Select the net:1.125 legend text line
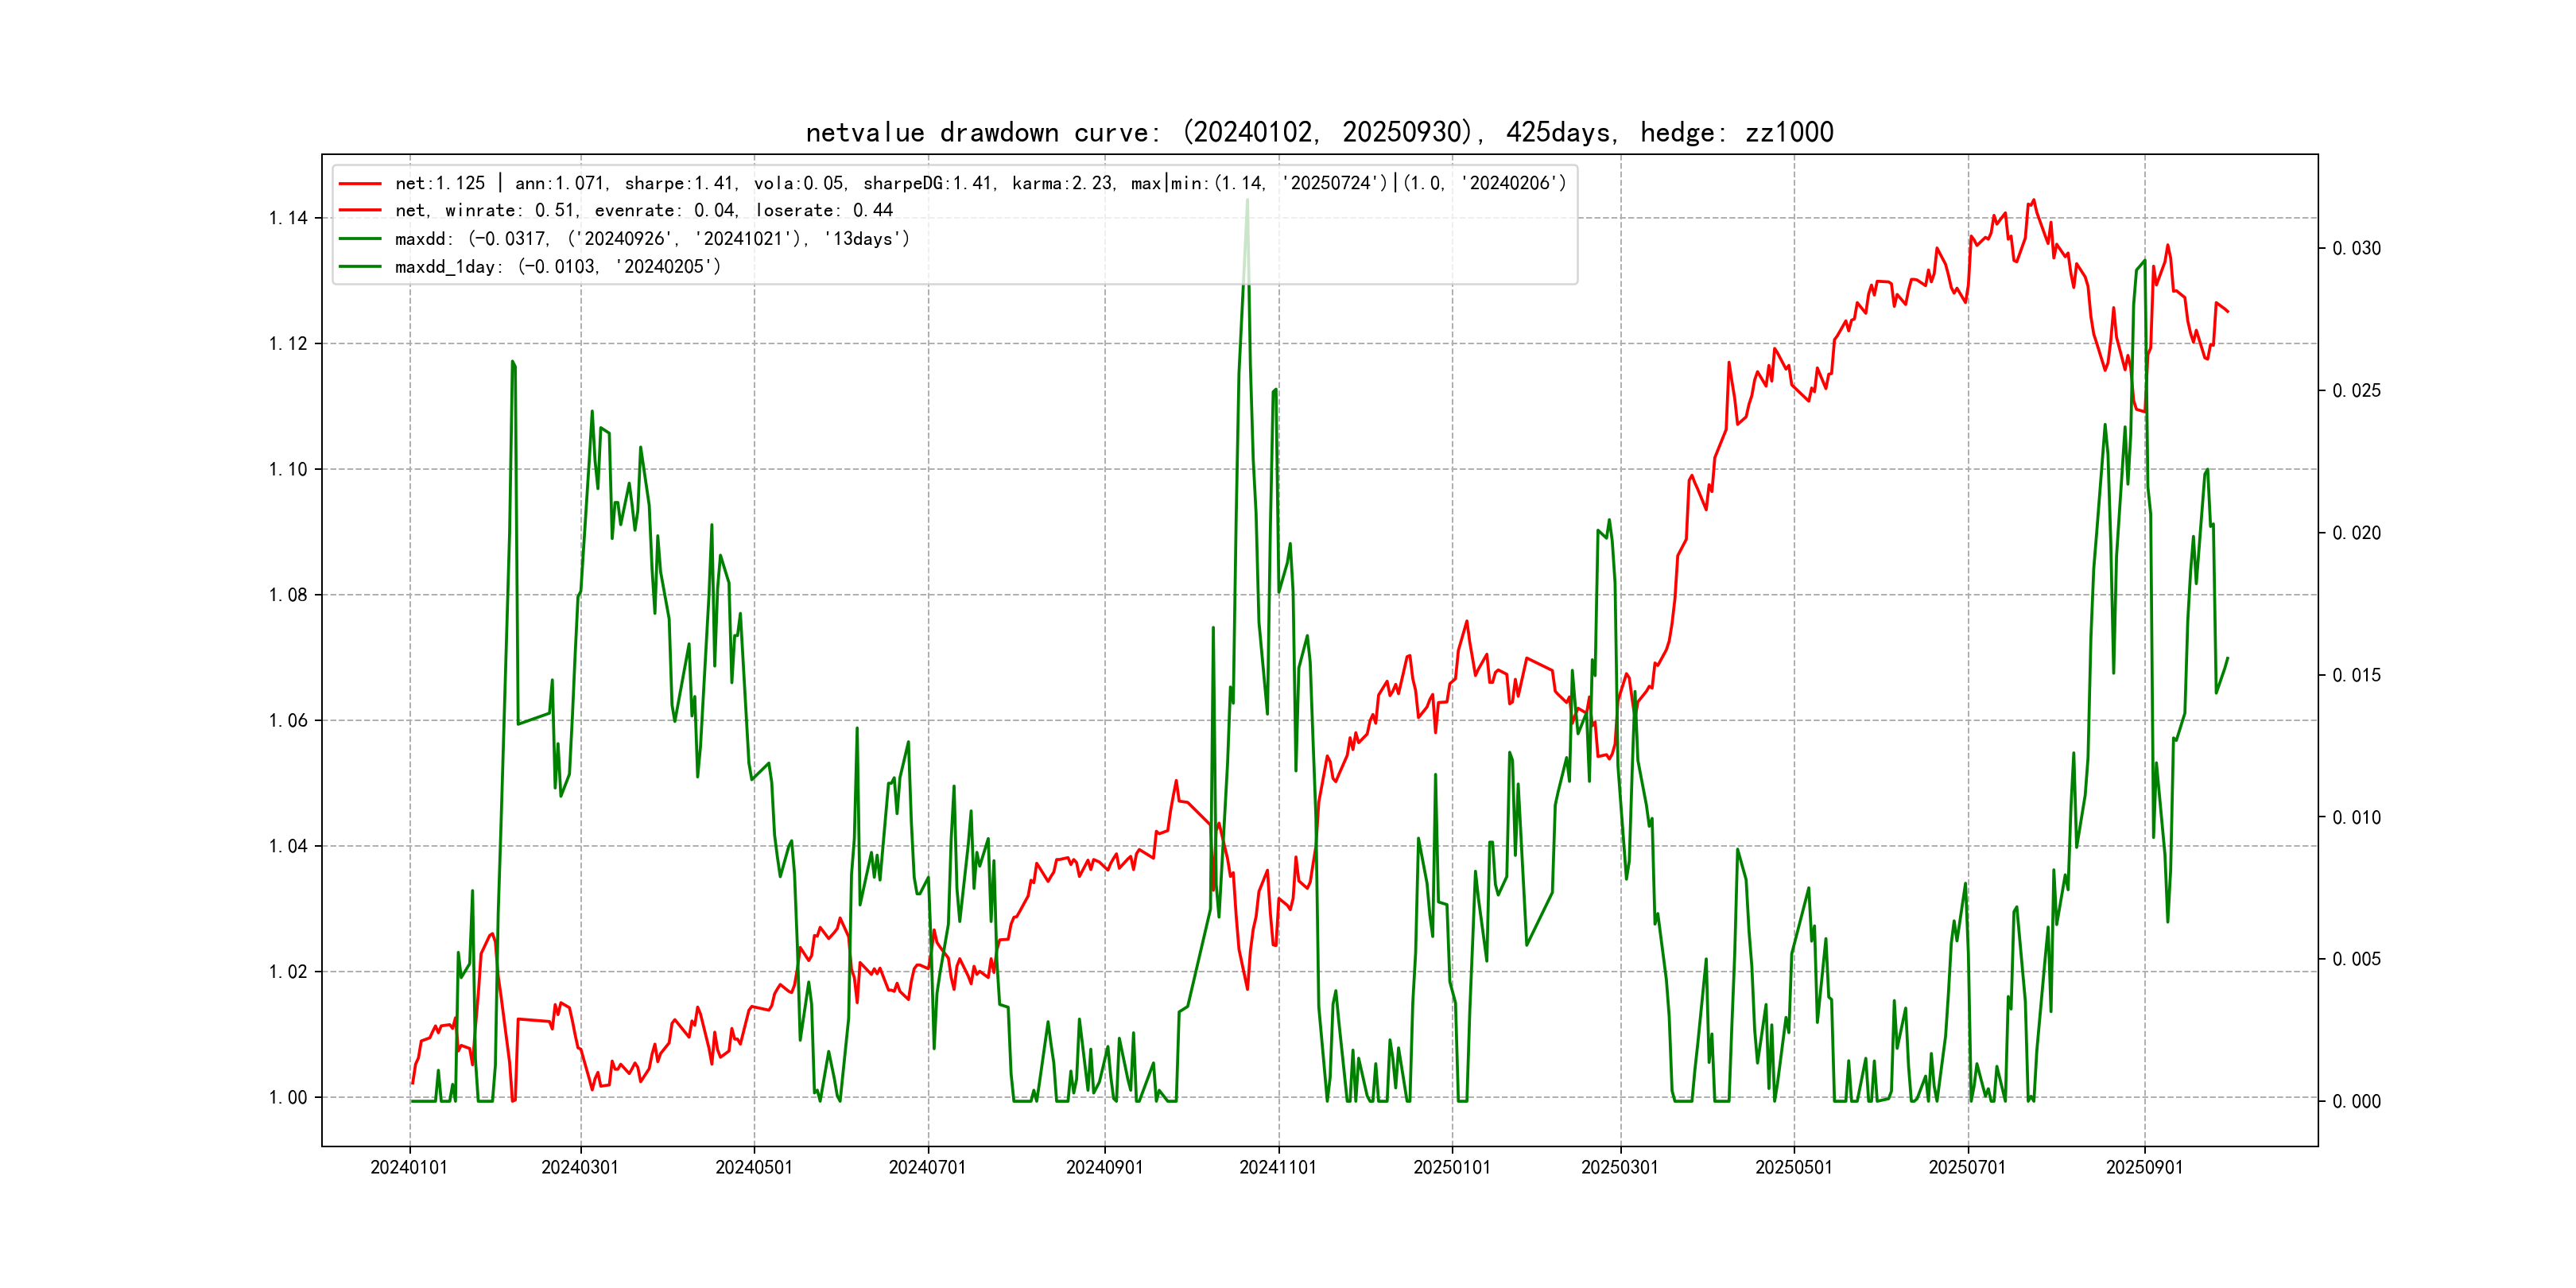The width and height of the screenshot is (2576, 1288). [x=980, y=184]
